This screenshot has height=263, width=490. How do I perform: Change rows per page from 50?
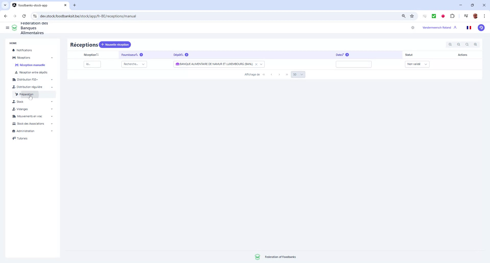(x=298, y=74)
